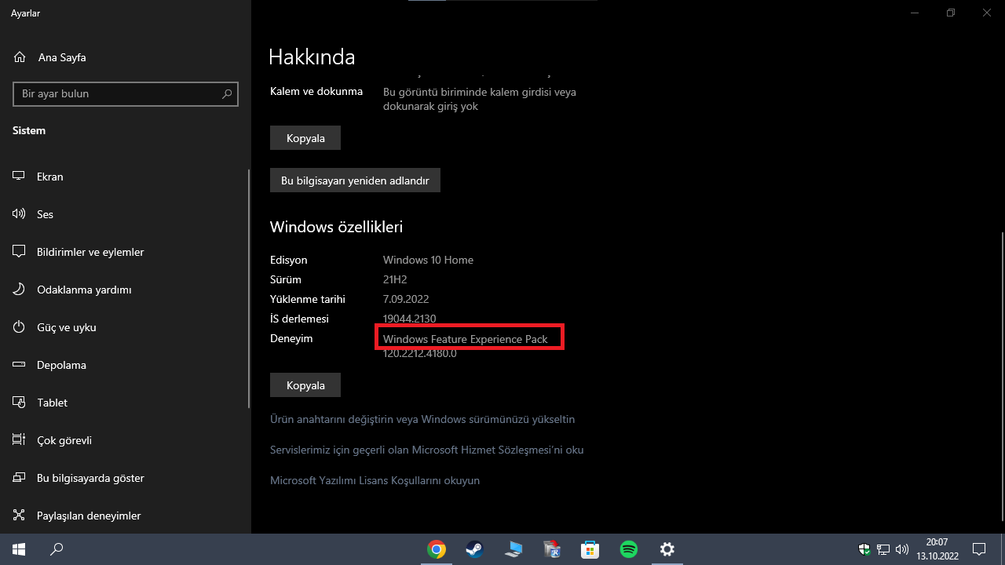Open the 'Ürün anahtarını değiştirin' link
Screen dimensions: 1005x565
tap(422, 419)
